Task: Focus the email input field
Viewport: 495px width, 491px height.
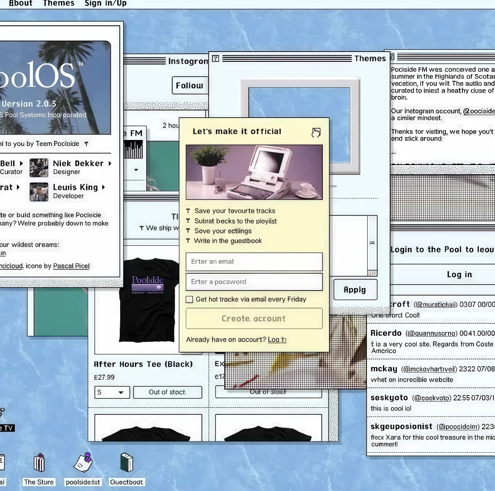Action: click(254, 262)
